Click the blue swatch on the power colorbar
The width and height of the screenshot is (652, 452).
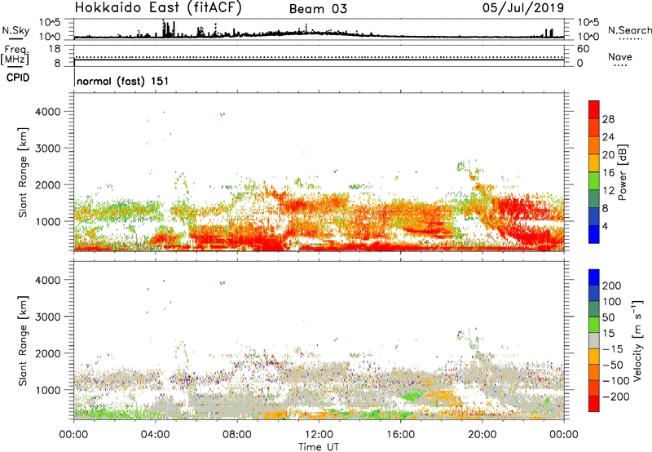click(594, 234)
